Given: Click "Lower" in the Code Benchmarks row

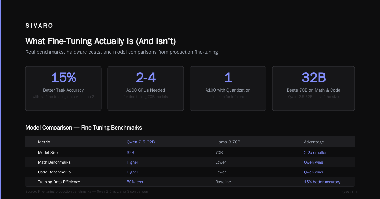Looking at the screenshot, I should 221,172.
